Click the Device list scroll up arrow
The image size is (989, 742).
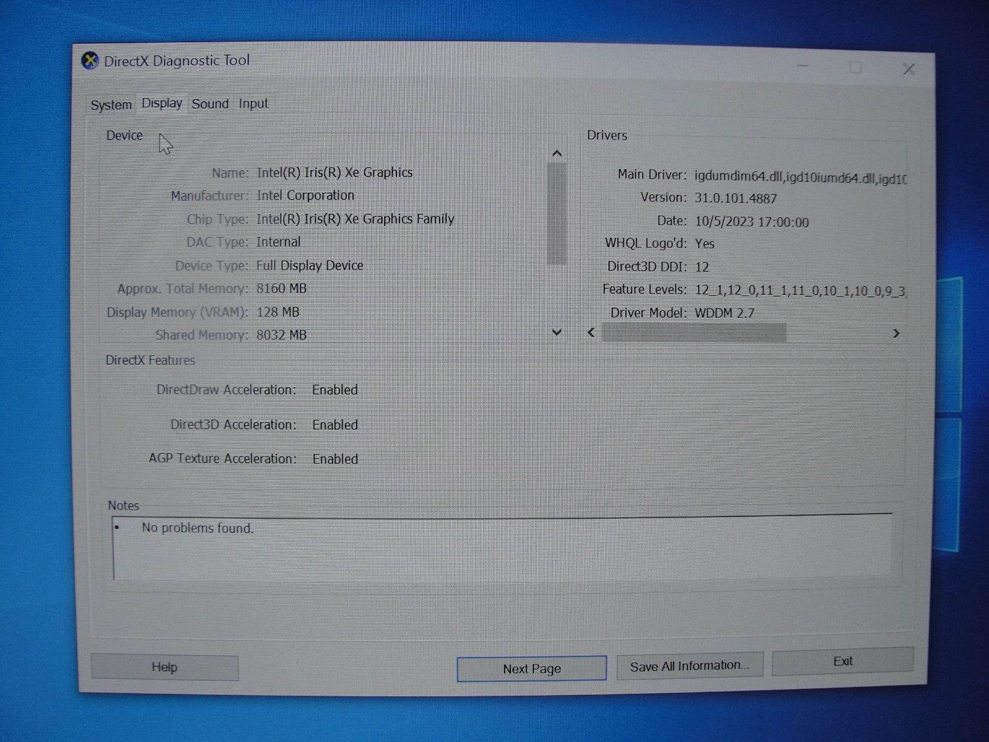[557, 153]
